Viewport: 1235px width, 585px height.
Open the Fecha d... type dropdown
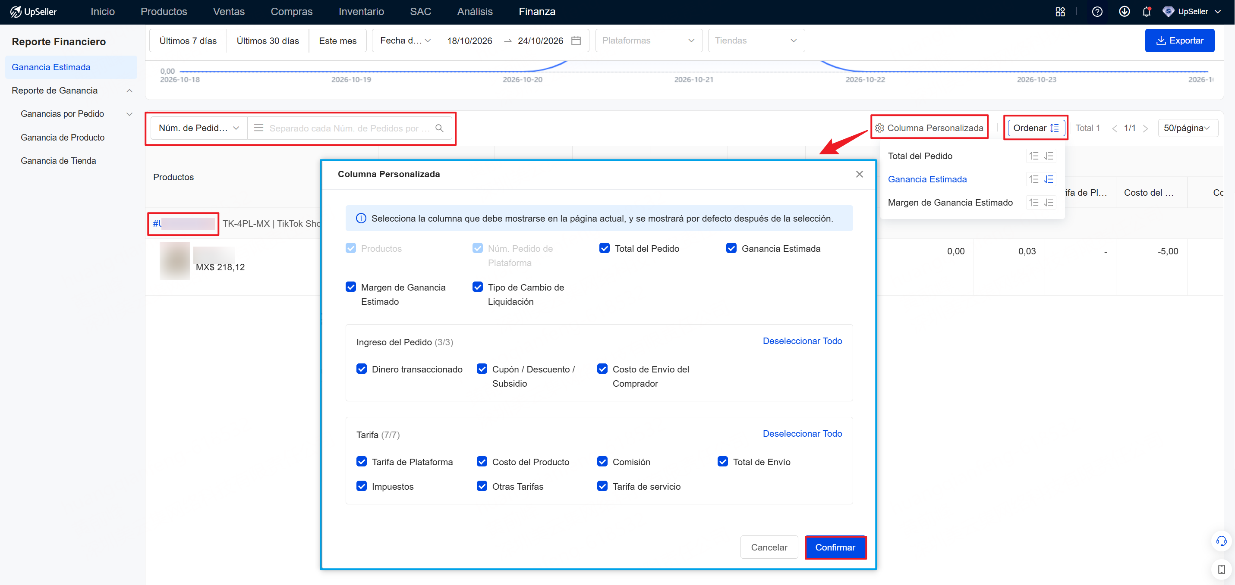click(x=405, y=41)
